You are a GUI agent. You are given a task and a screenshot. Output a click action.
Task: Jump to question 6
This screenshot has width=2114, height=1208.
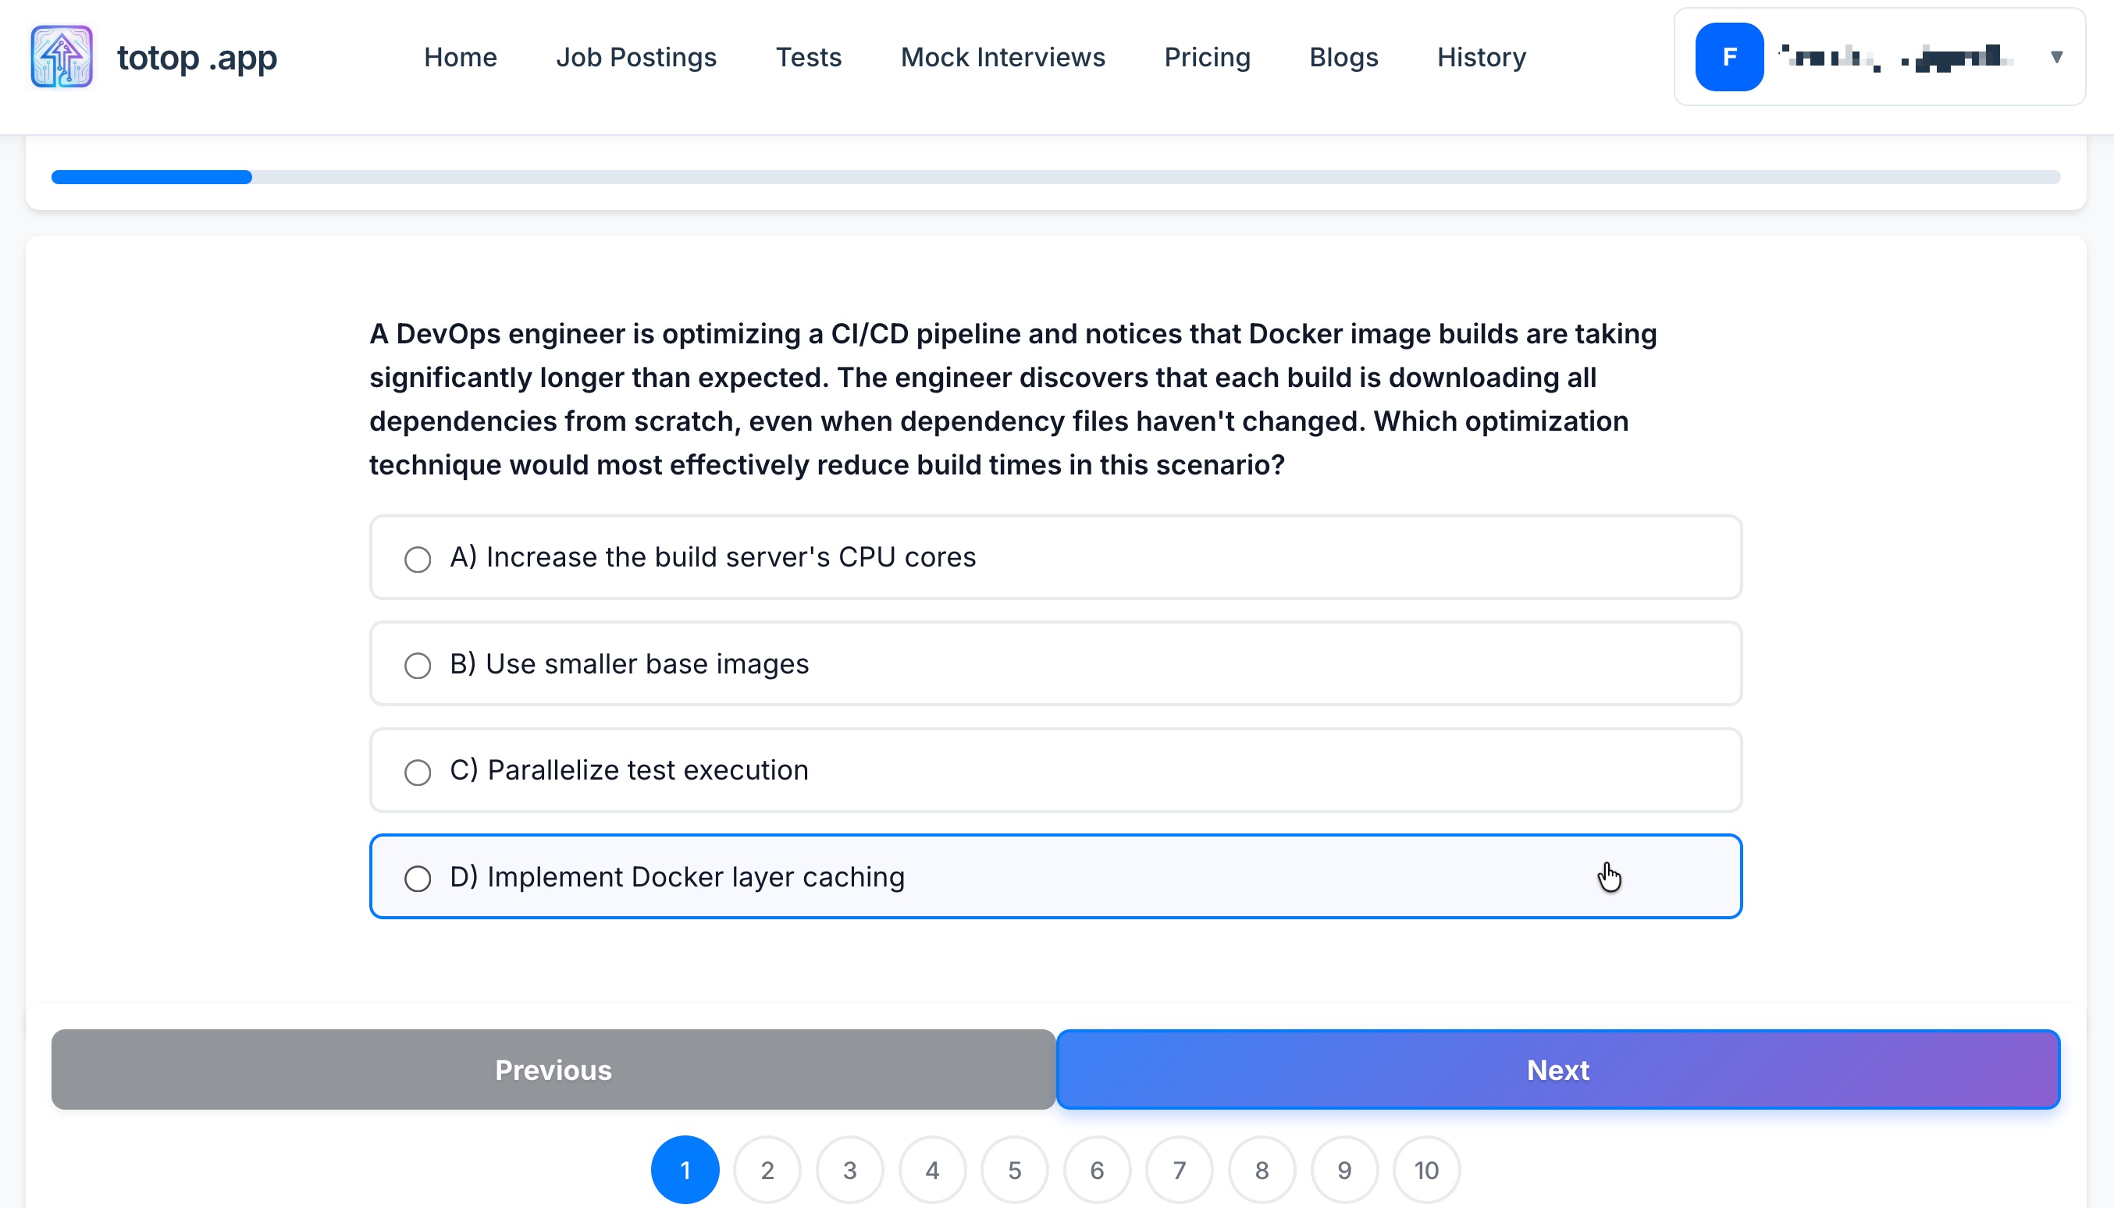pos(1097,1170)
